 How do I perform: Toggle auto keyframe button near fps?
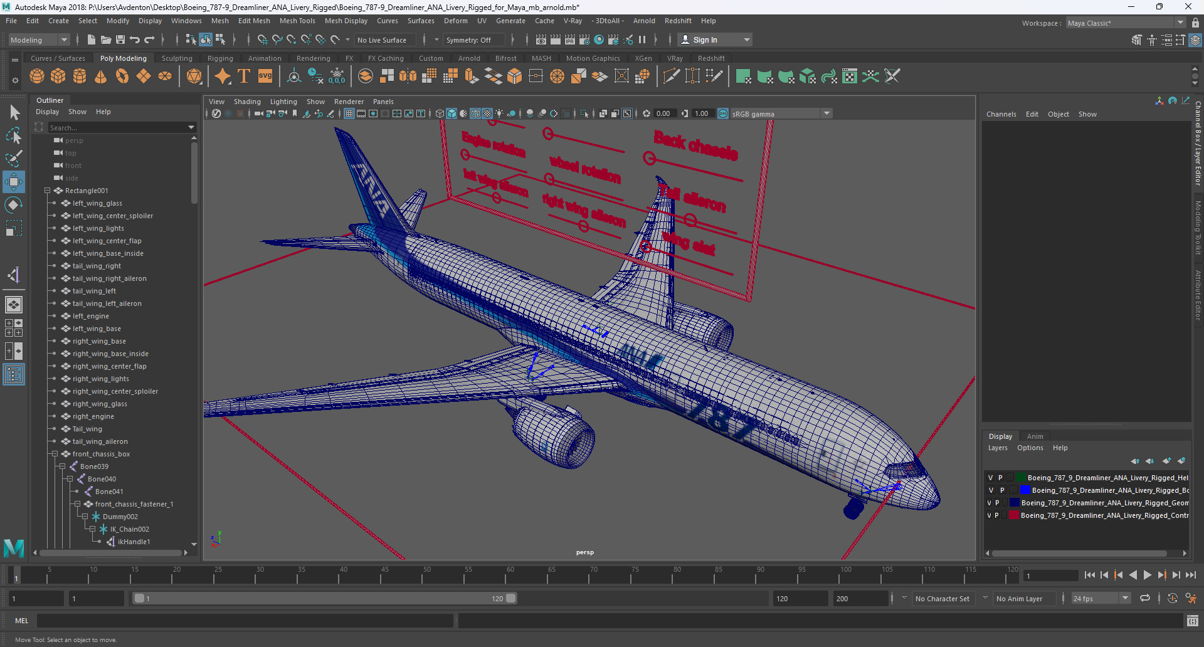click(1172, 598)
